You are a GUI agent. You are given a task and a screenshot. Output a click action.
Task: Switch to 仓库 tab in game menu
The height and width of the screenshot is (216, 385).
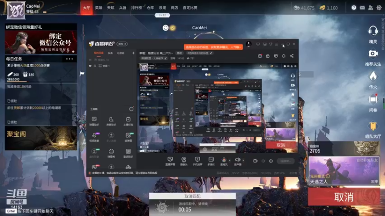(x=150, y=8)
